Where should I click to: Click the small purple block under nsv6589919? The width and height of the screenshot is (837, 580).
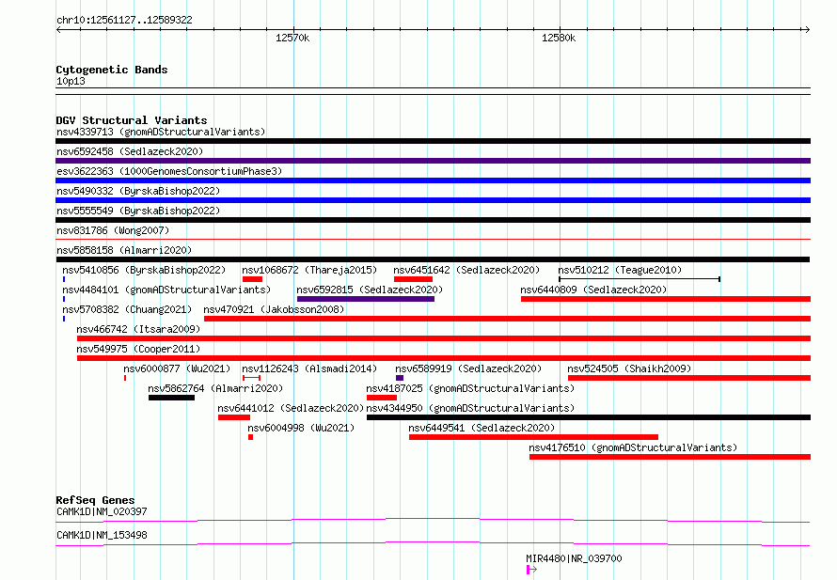click(x=400, y=378)
